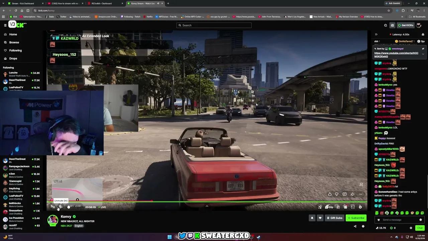Open the Home page in sidebar

tap(13, 34)
